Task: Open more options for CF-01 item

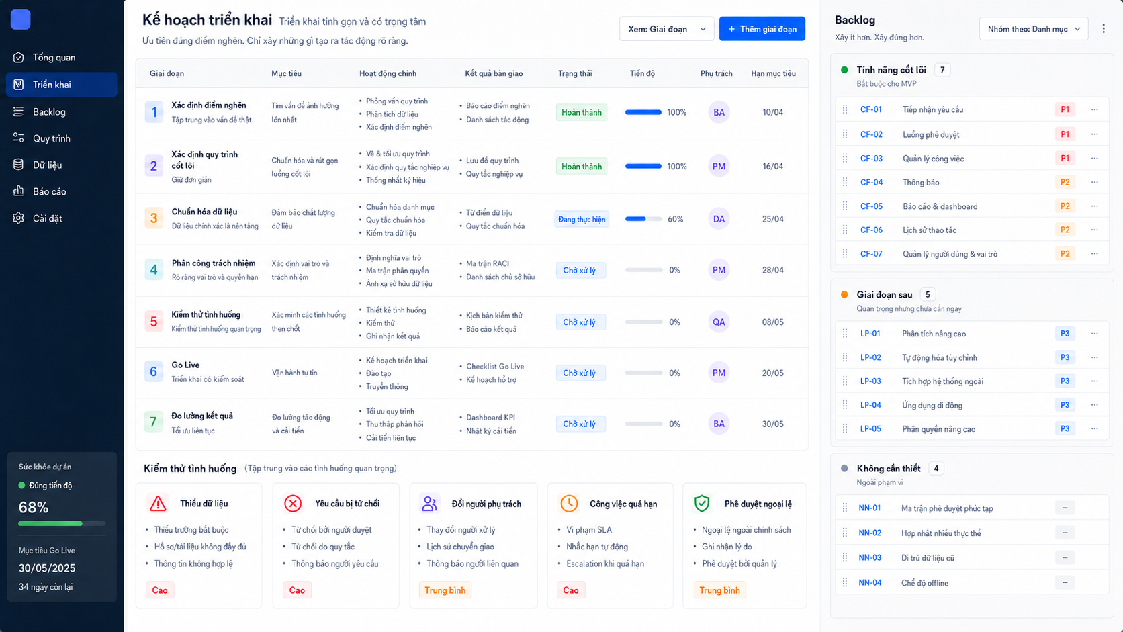Action: pos(1095,109)
